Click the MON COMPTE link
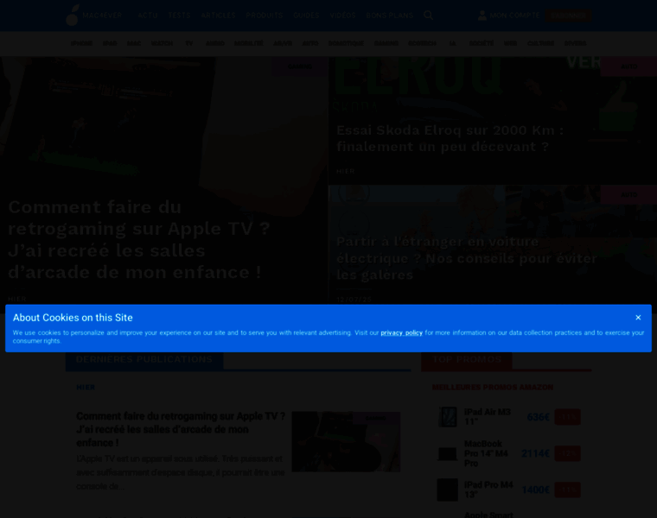Viewport: 657px width, 518px height. 515,16
